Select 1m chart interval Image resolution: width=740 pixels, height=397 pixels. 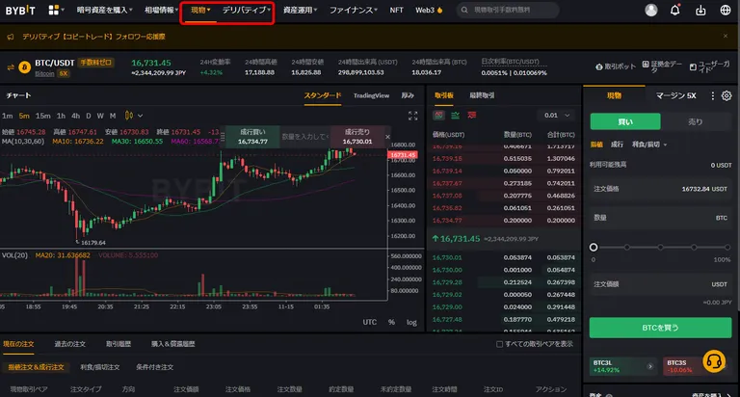[x=7, y=116]
